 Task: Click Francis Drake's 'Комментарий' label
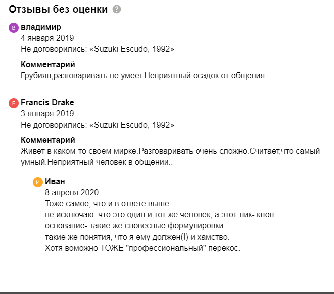(48, 140)
